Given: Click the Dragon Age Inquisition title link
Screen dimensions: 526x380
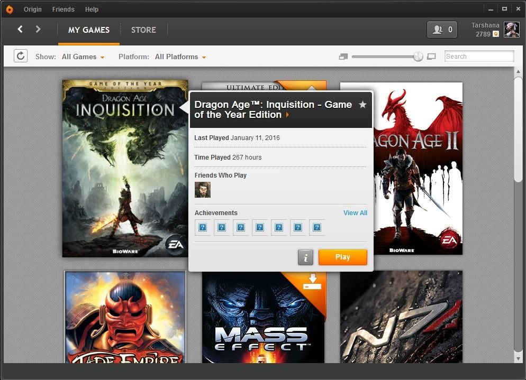Looking at the screenshot, I should tap(273, 109).
